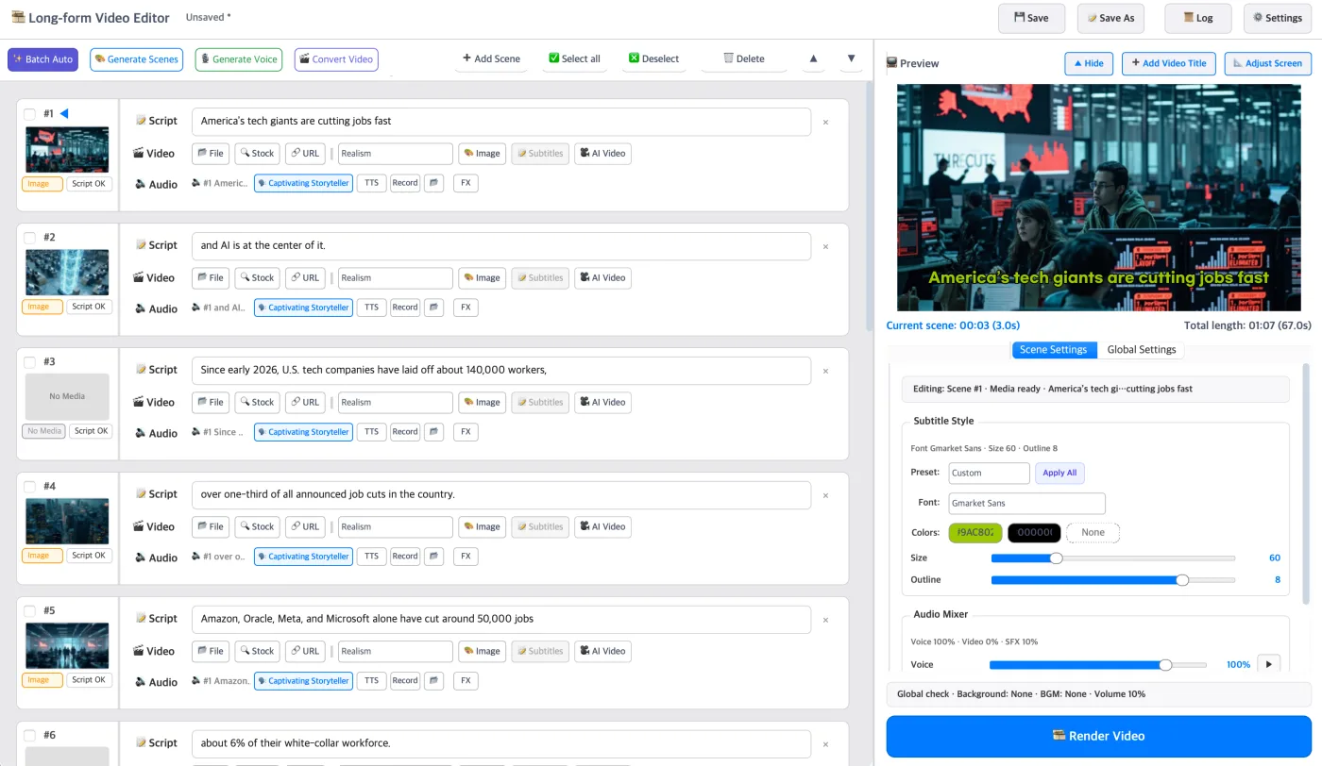
Task: Open the audio folder icon in scene #2
Action: coord(433,308)
